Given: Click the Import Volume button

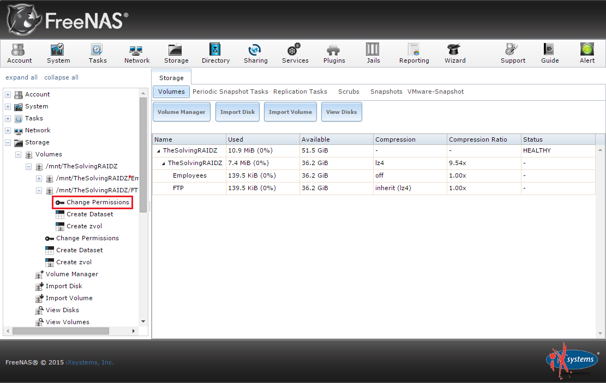Looking at the screenshot, I should [290, 112].
